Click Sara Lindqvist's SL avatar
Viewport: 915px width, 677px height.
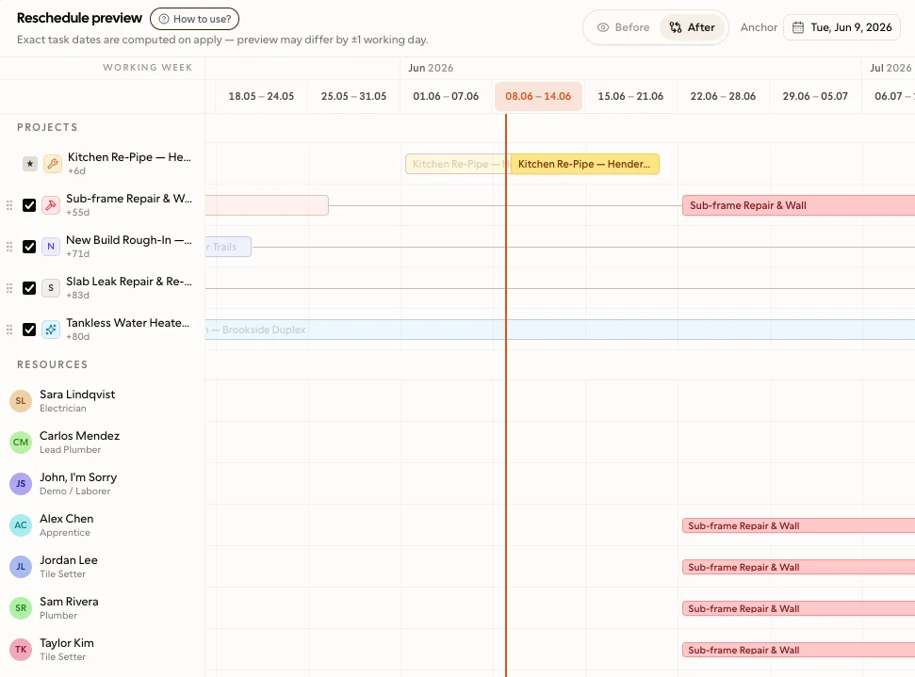pyautogui.click(x=21, y=400)
